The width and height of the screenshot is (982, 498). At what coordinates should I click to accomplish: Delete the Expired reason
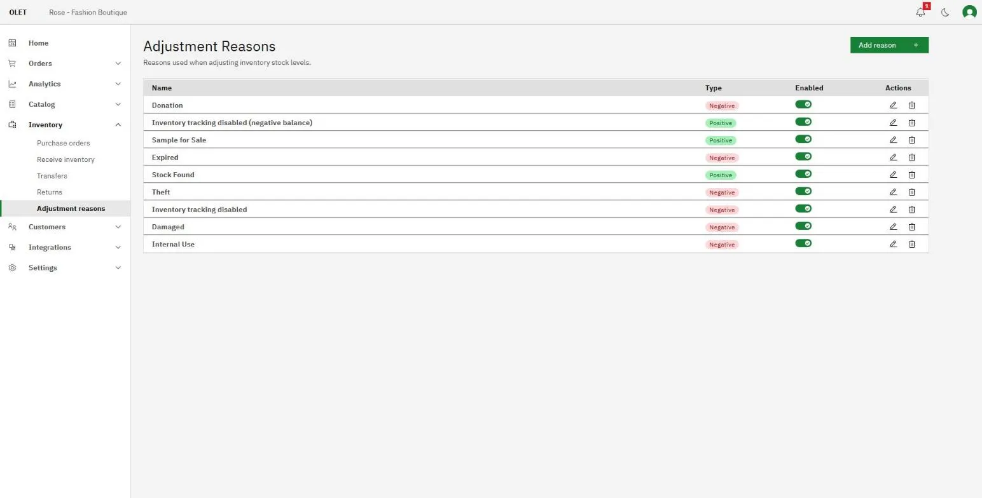911,158
